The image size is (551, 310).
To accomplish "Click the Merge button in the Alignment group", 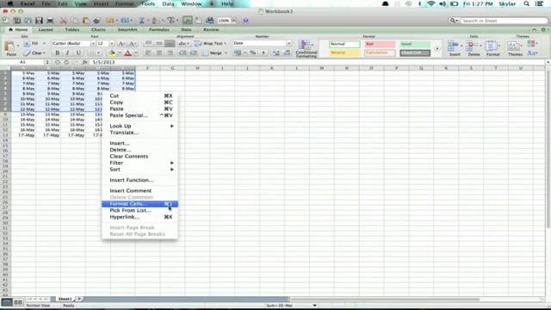I will (215, 53).
